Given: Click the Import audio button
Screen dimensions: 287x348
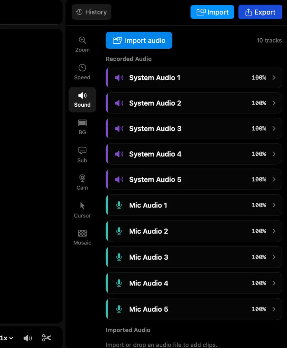Looking at the screenshot, I should 139,40.
